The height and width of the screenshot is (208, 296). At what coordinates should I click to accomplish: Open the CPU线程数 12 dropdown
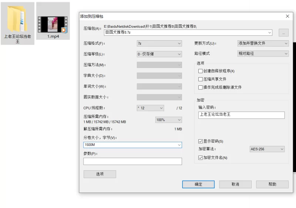coord(150,108)
